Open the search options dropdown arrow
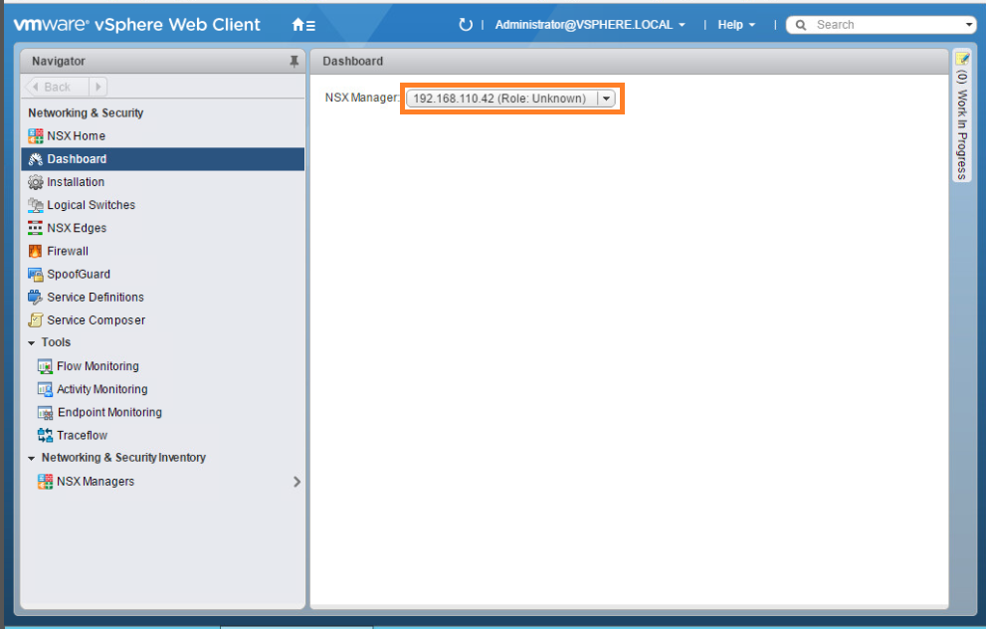The height and width of the screenshot is (629, 986). coord(968,25)
